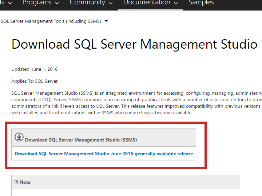Viewport: 262px width, 196px height.
Task: Click the circular download arrow icon
Action: (x=19, y=137)
